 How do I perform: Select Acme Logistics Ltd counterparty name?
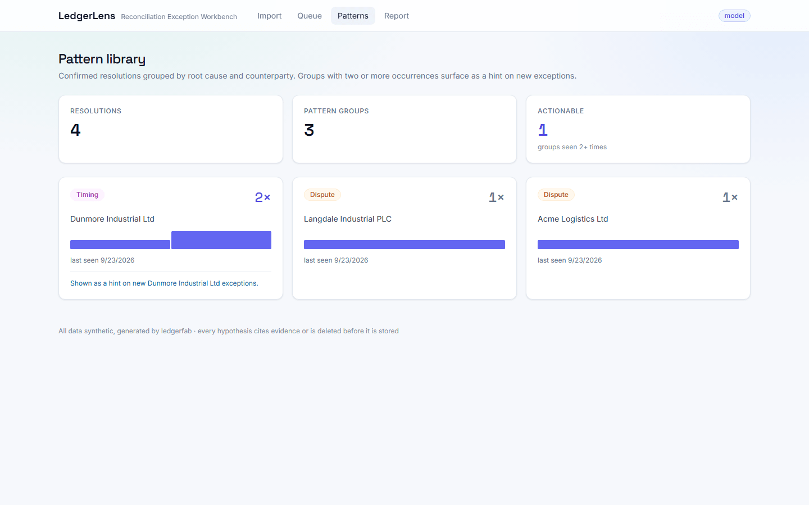572,219
